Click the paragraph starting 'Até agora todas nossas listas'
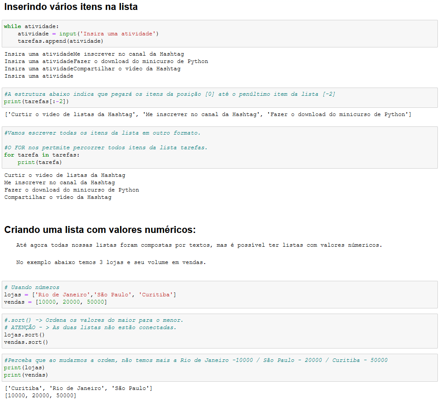The height and width of the screenshot is (399, 440). click(x=199, y=245)
